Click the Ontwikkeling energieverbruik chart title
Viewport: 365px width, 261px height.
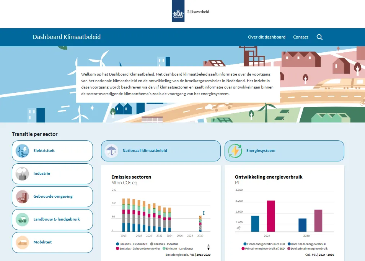click(x=269, y=177)
